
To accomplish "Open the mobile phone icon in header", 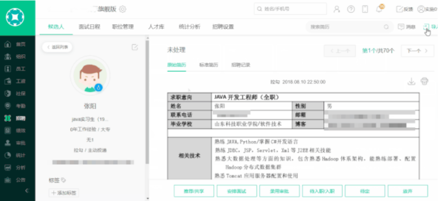I will tap(365, 9).
